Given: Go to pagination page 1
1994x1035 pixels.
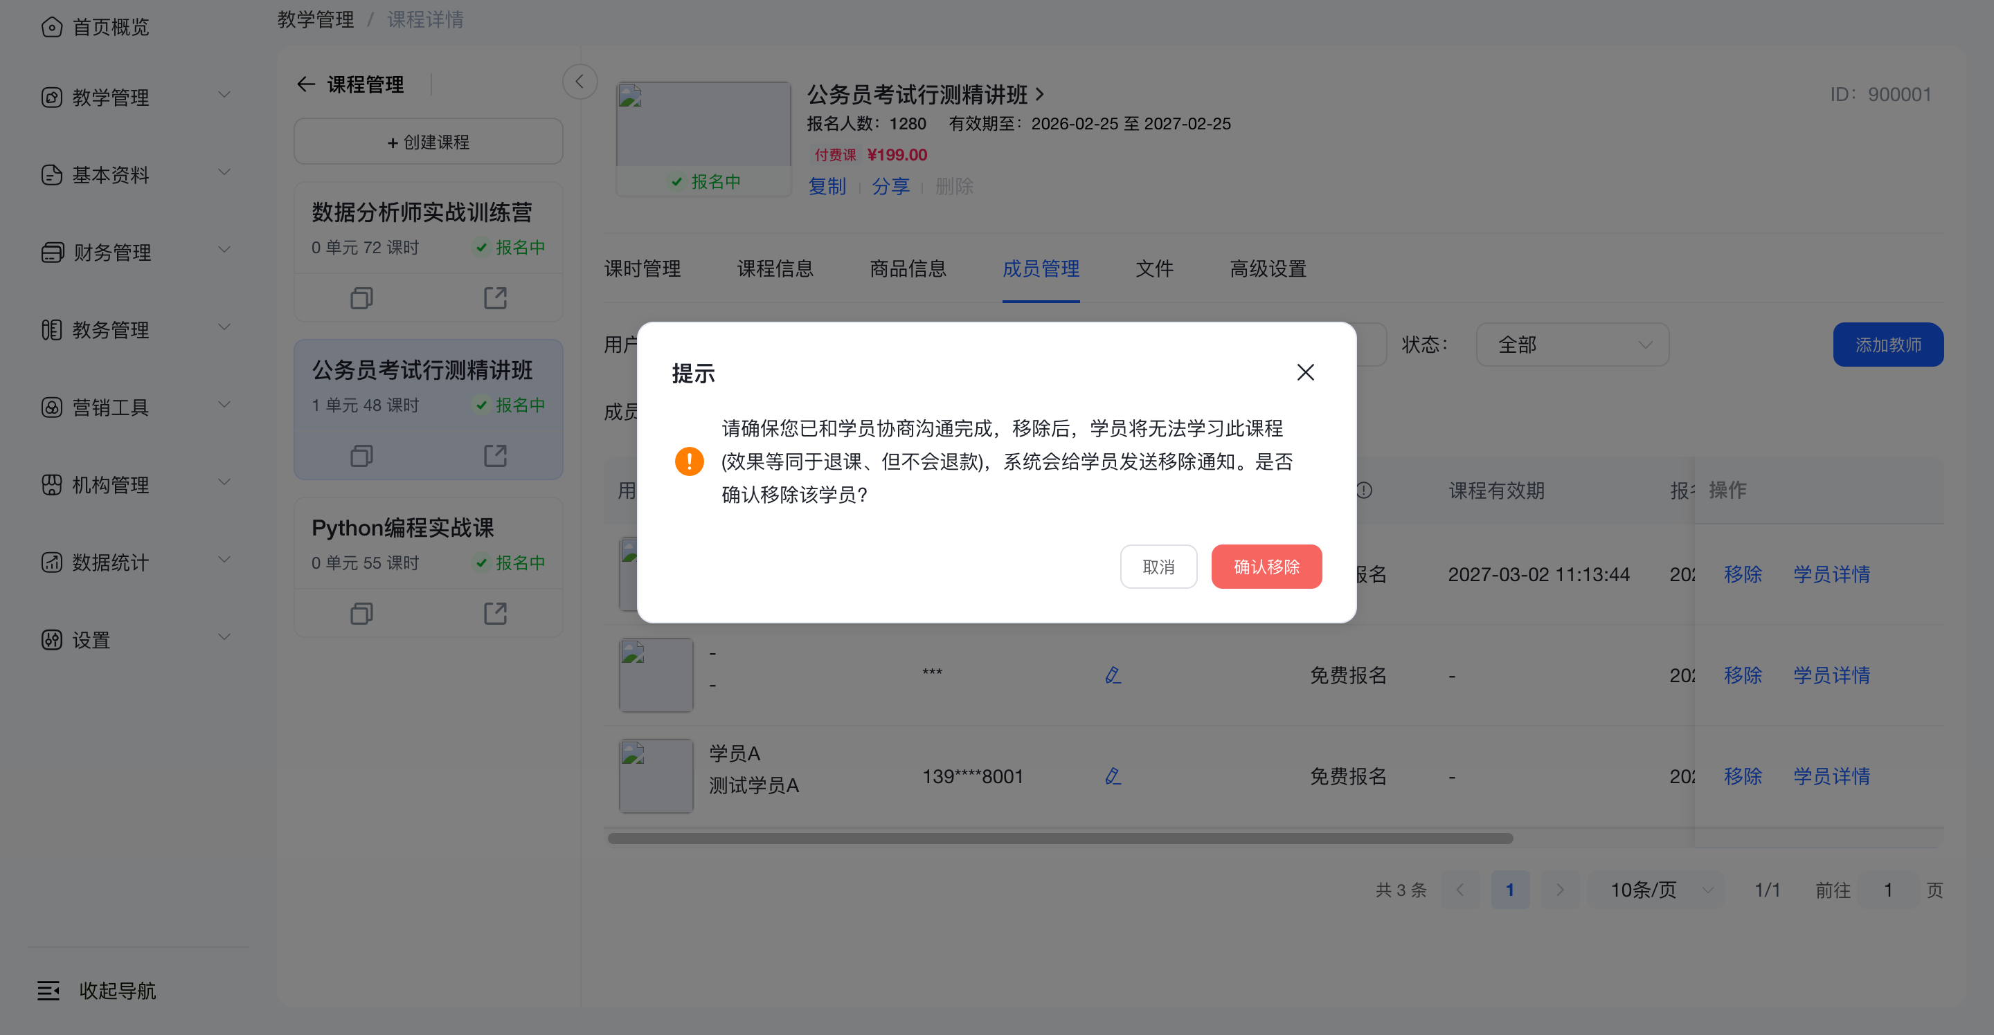Looking at the screenshot, I should 1509,890.
